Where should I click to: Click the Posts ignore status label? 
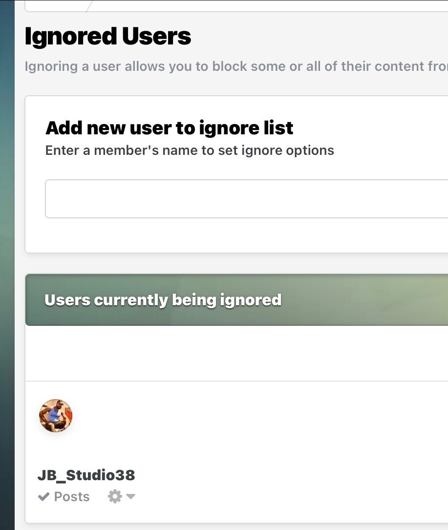[72, 497]
